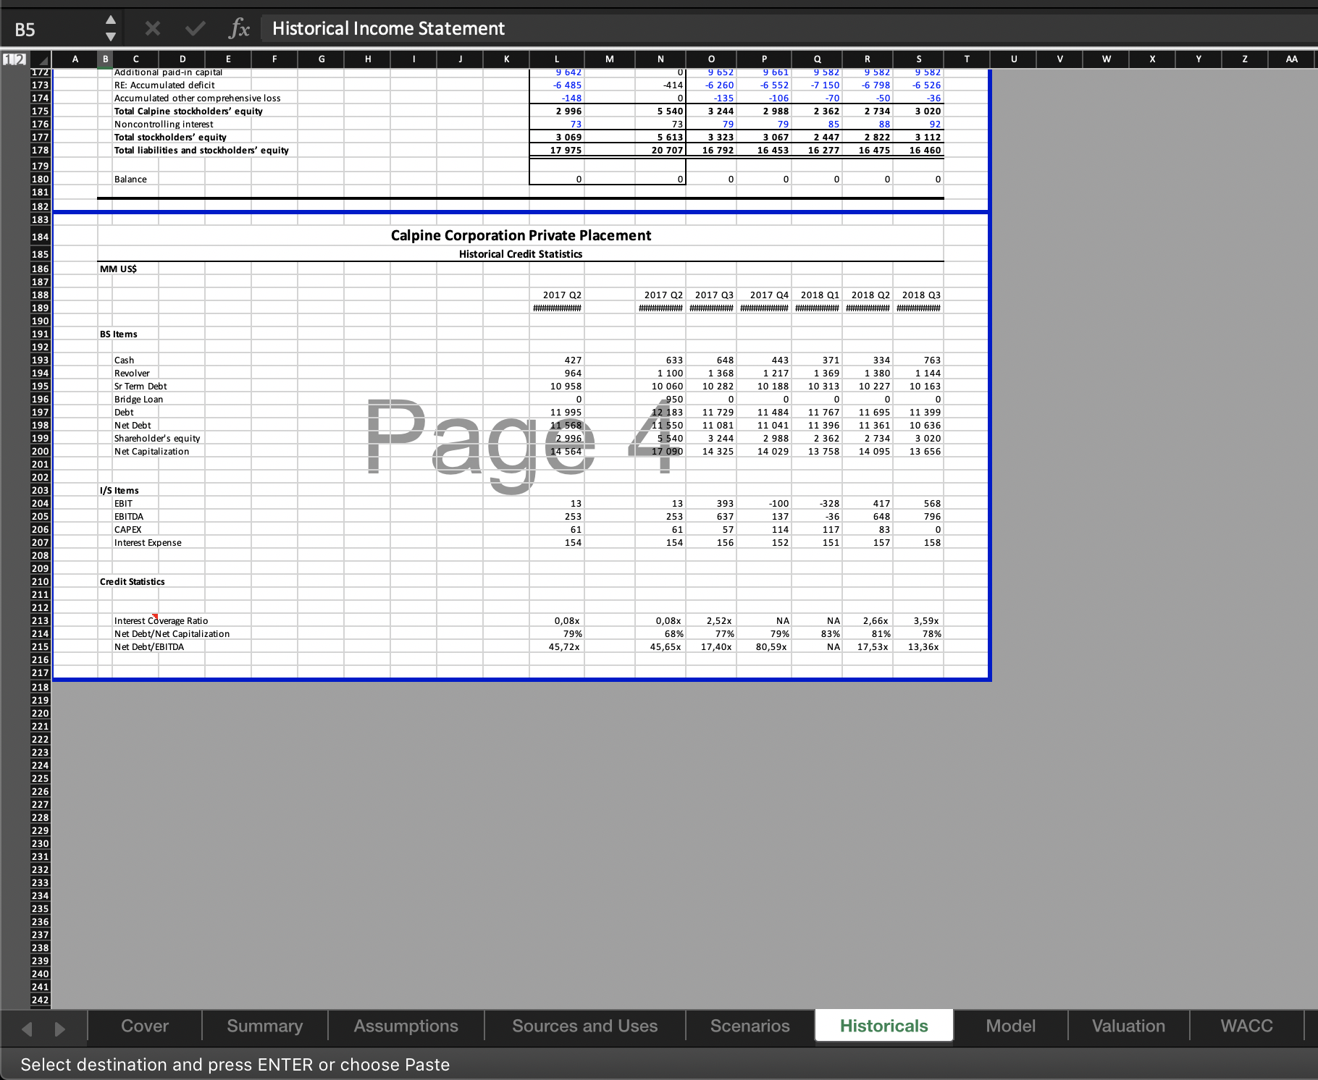Expand the Name Box dropdown arrows

point(110,28)
